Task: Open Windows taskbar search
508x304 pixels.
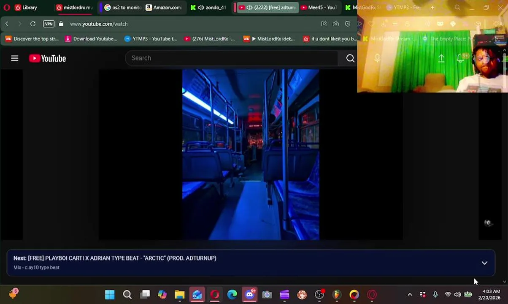Action: click(127, 295)
